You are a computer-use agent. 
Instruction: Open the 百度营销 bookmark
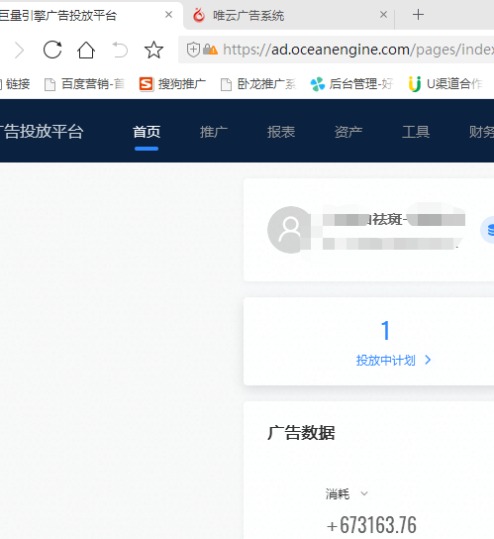click(x=84, y=84)
